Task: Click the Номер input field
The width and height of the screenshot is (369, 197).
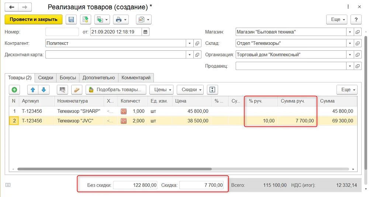Action: pos(62,32)
